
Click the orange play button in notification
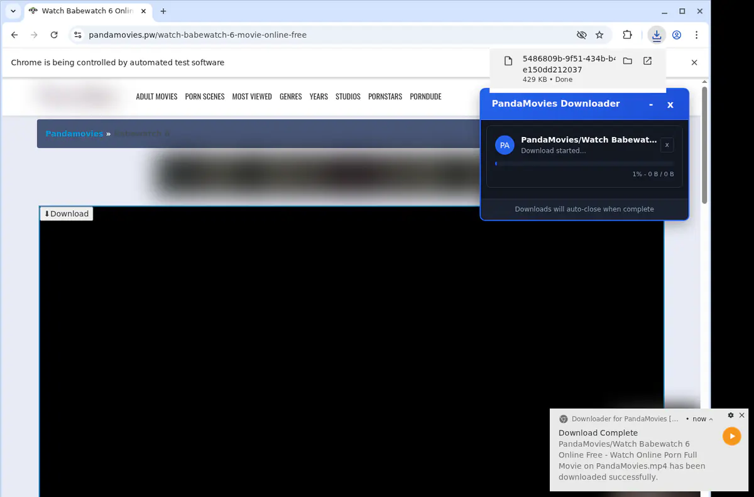coord(732,436)
